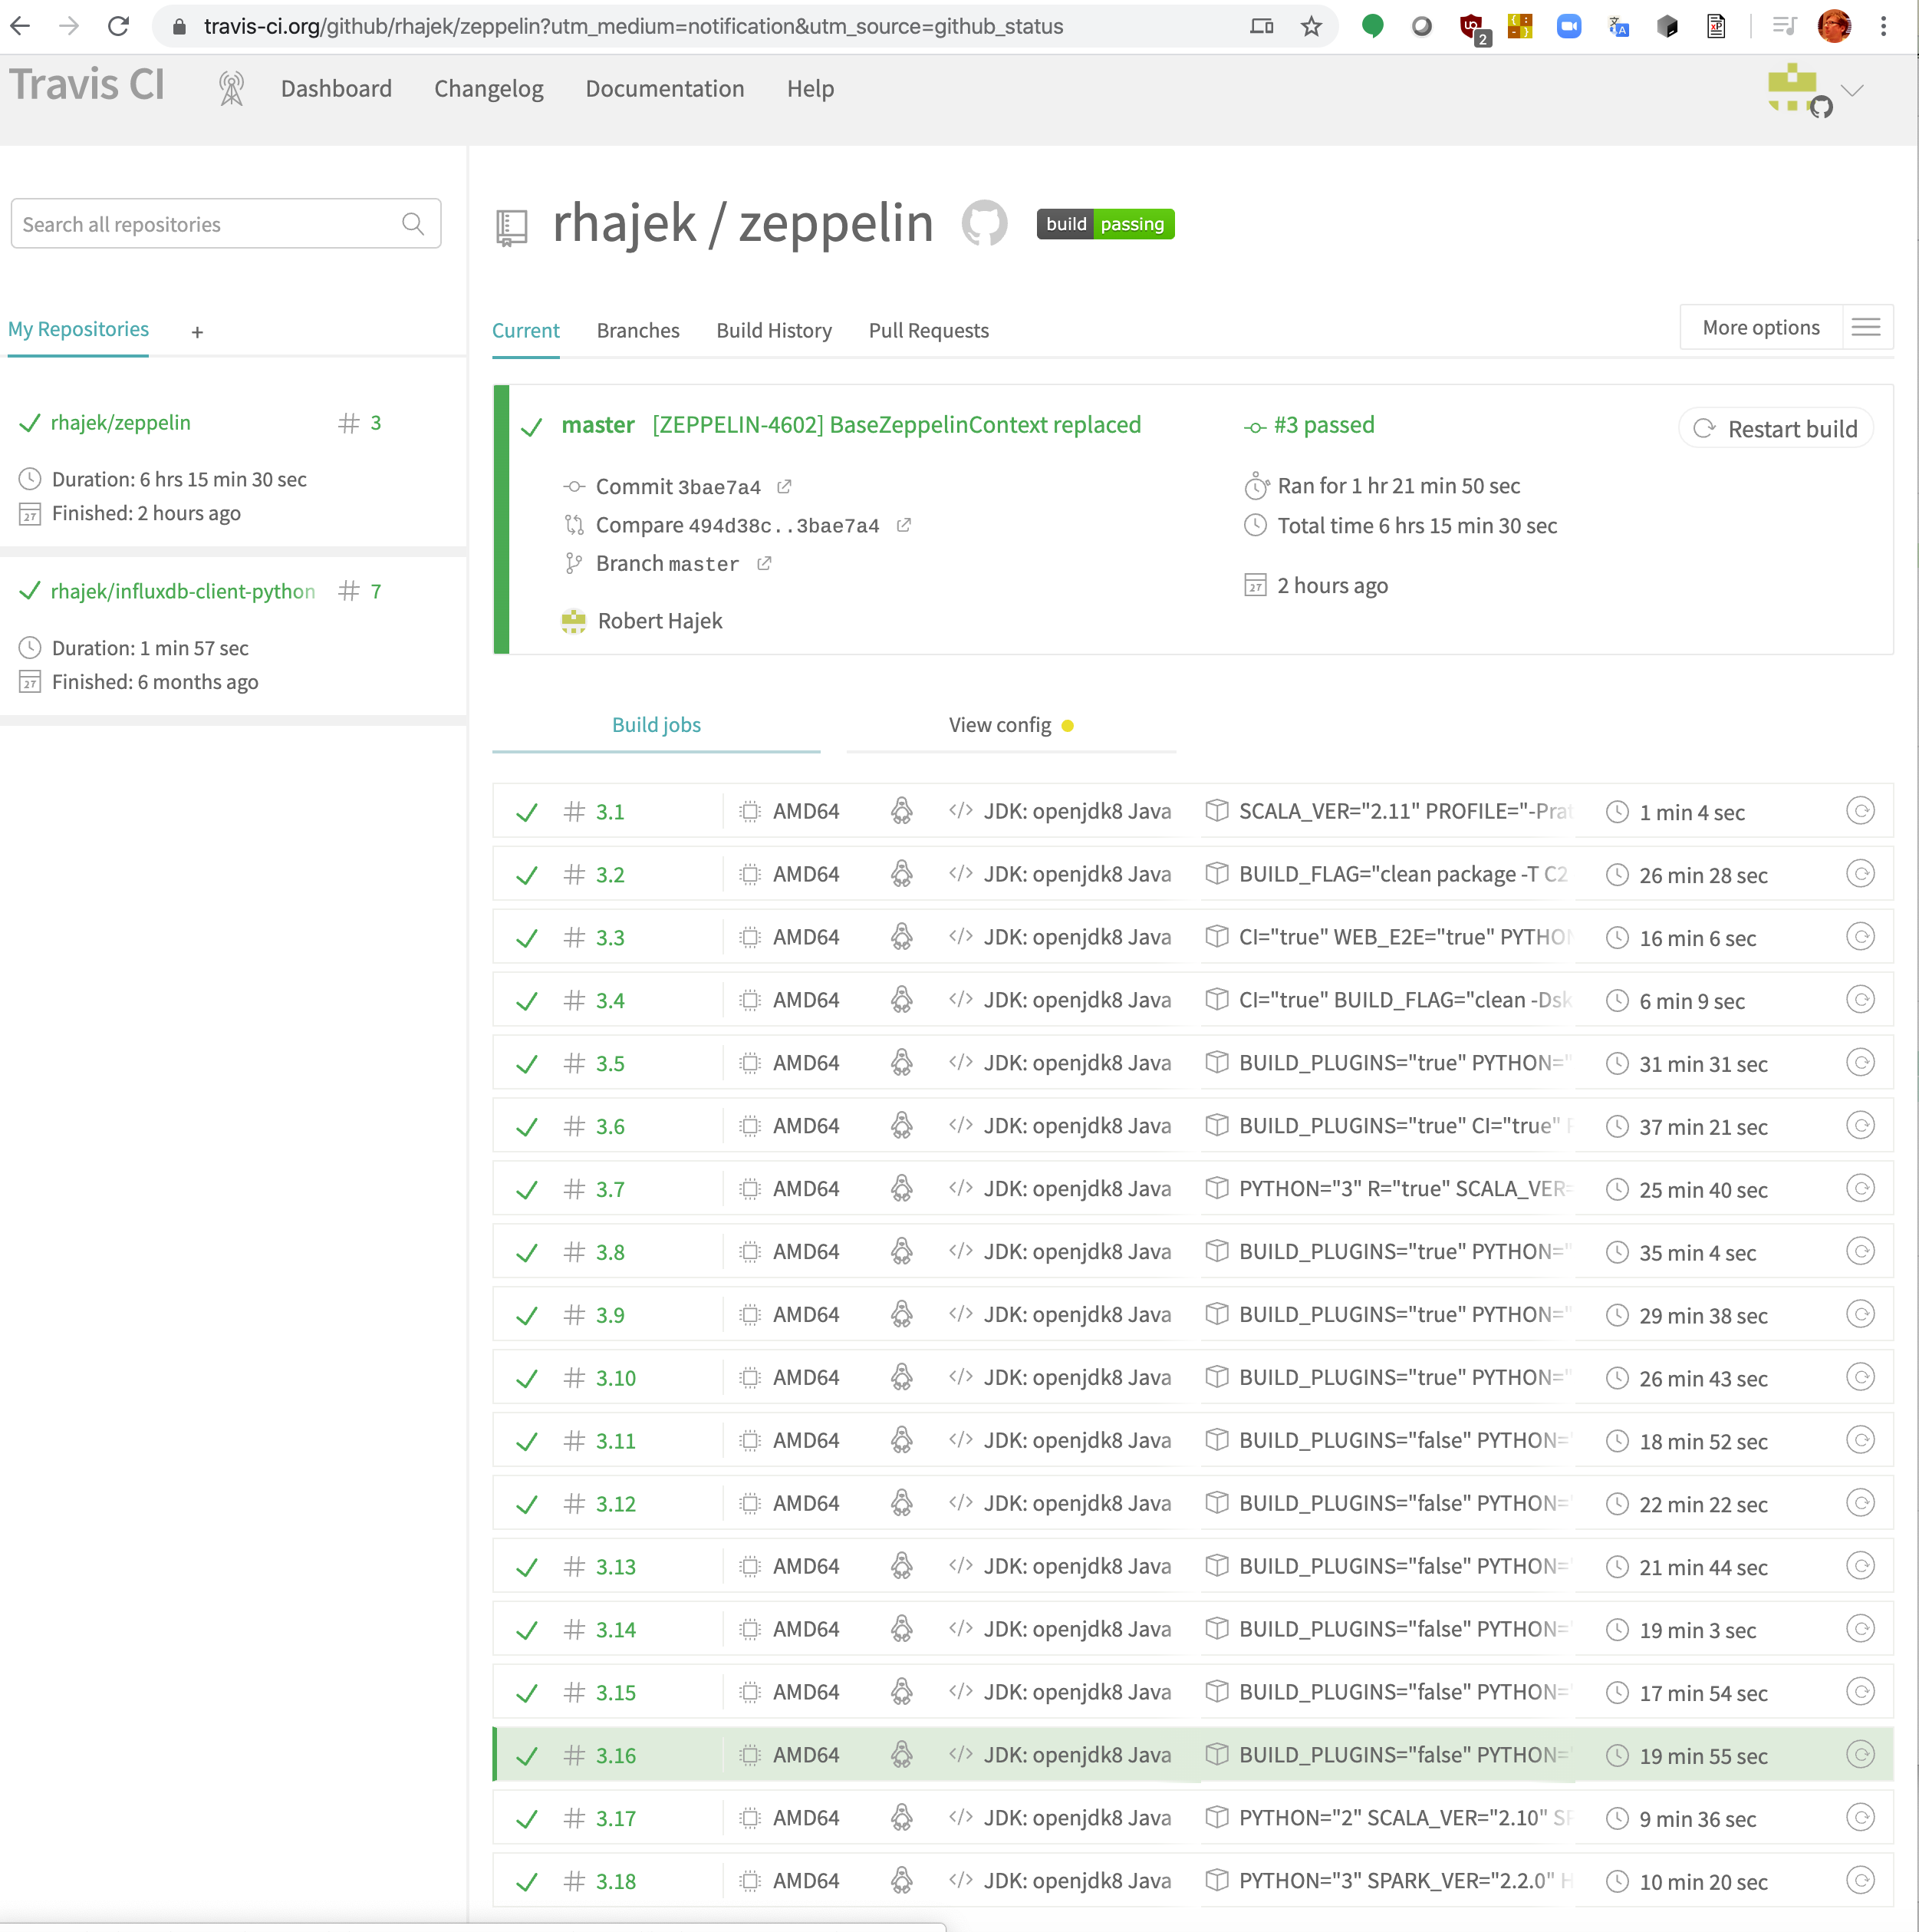The height and width of the screenshot is (1932, 1919).
Task: Click Linux penguin icon in job 3.3 row
Action: click(x=900, y=937)
